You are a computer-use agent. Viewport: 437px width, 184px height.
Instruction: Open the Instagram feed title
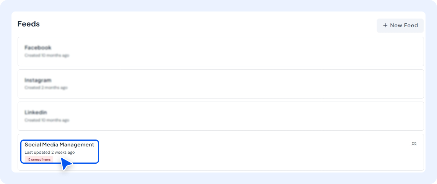(38, 80)
